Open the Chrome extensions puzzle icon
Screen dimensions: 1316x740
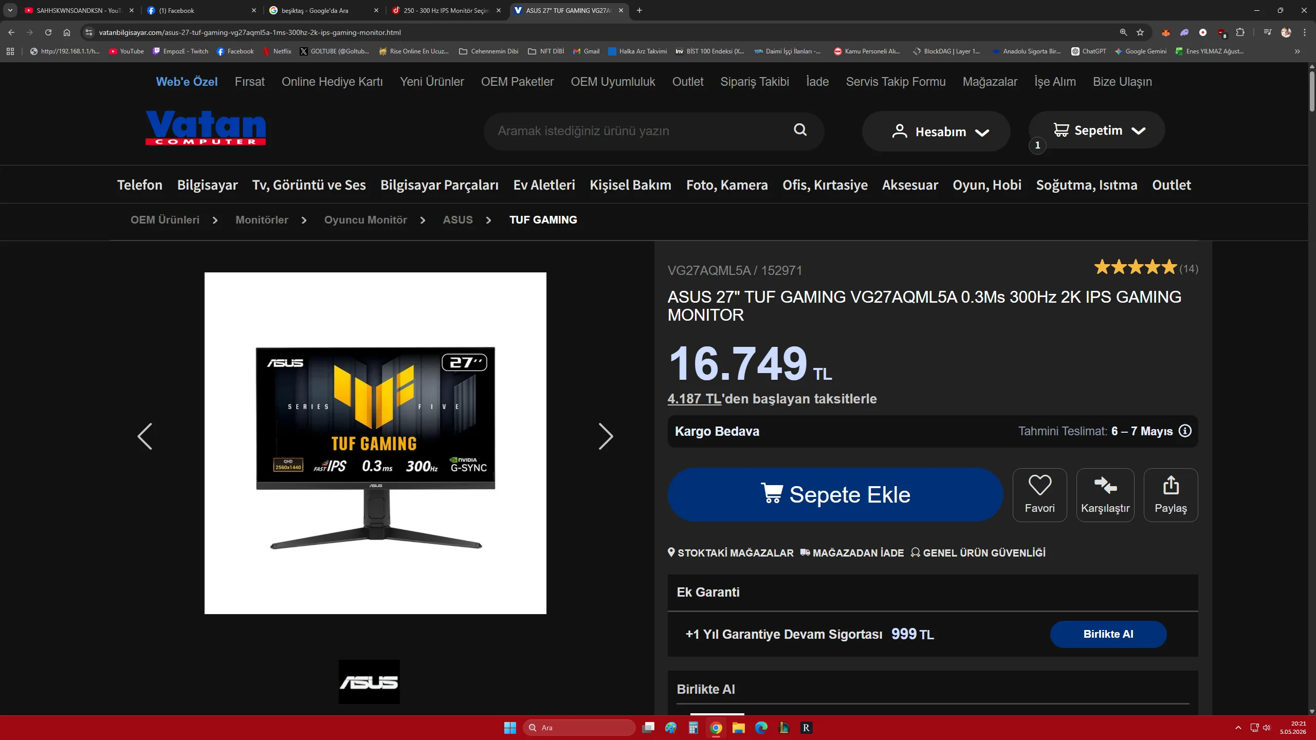tap(1240, 32)
